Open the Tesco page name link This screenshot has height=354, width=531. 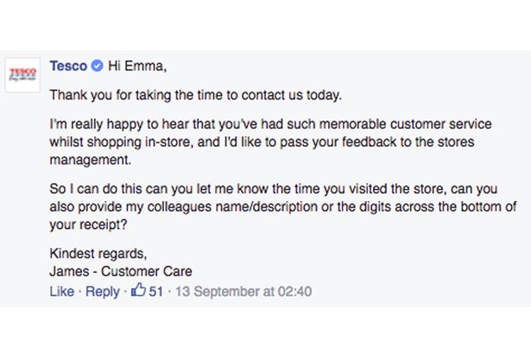tap(68, 66)
